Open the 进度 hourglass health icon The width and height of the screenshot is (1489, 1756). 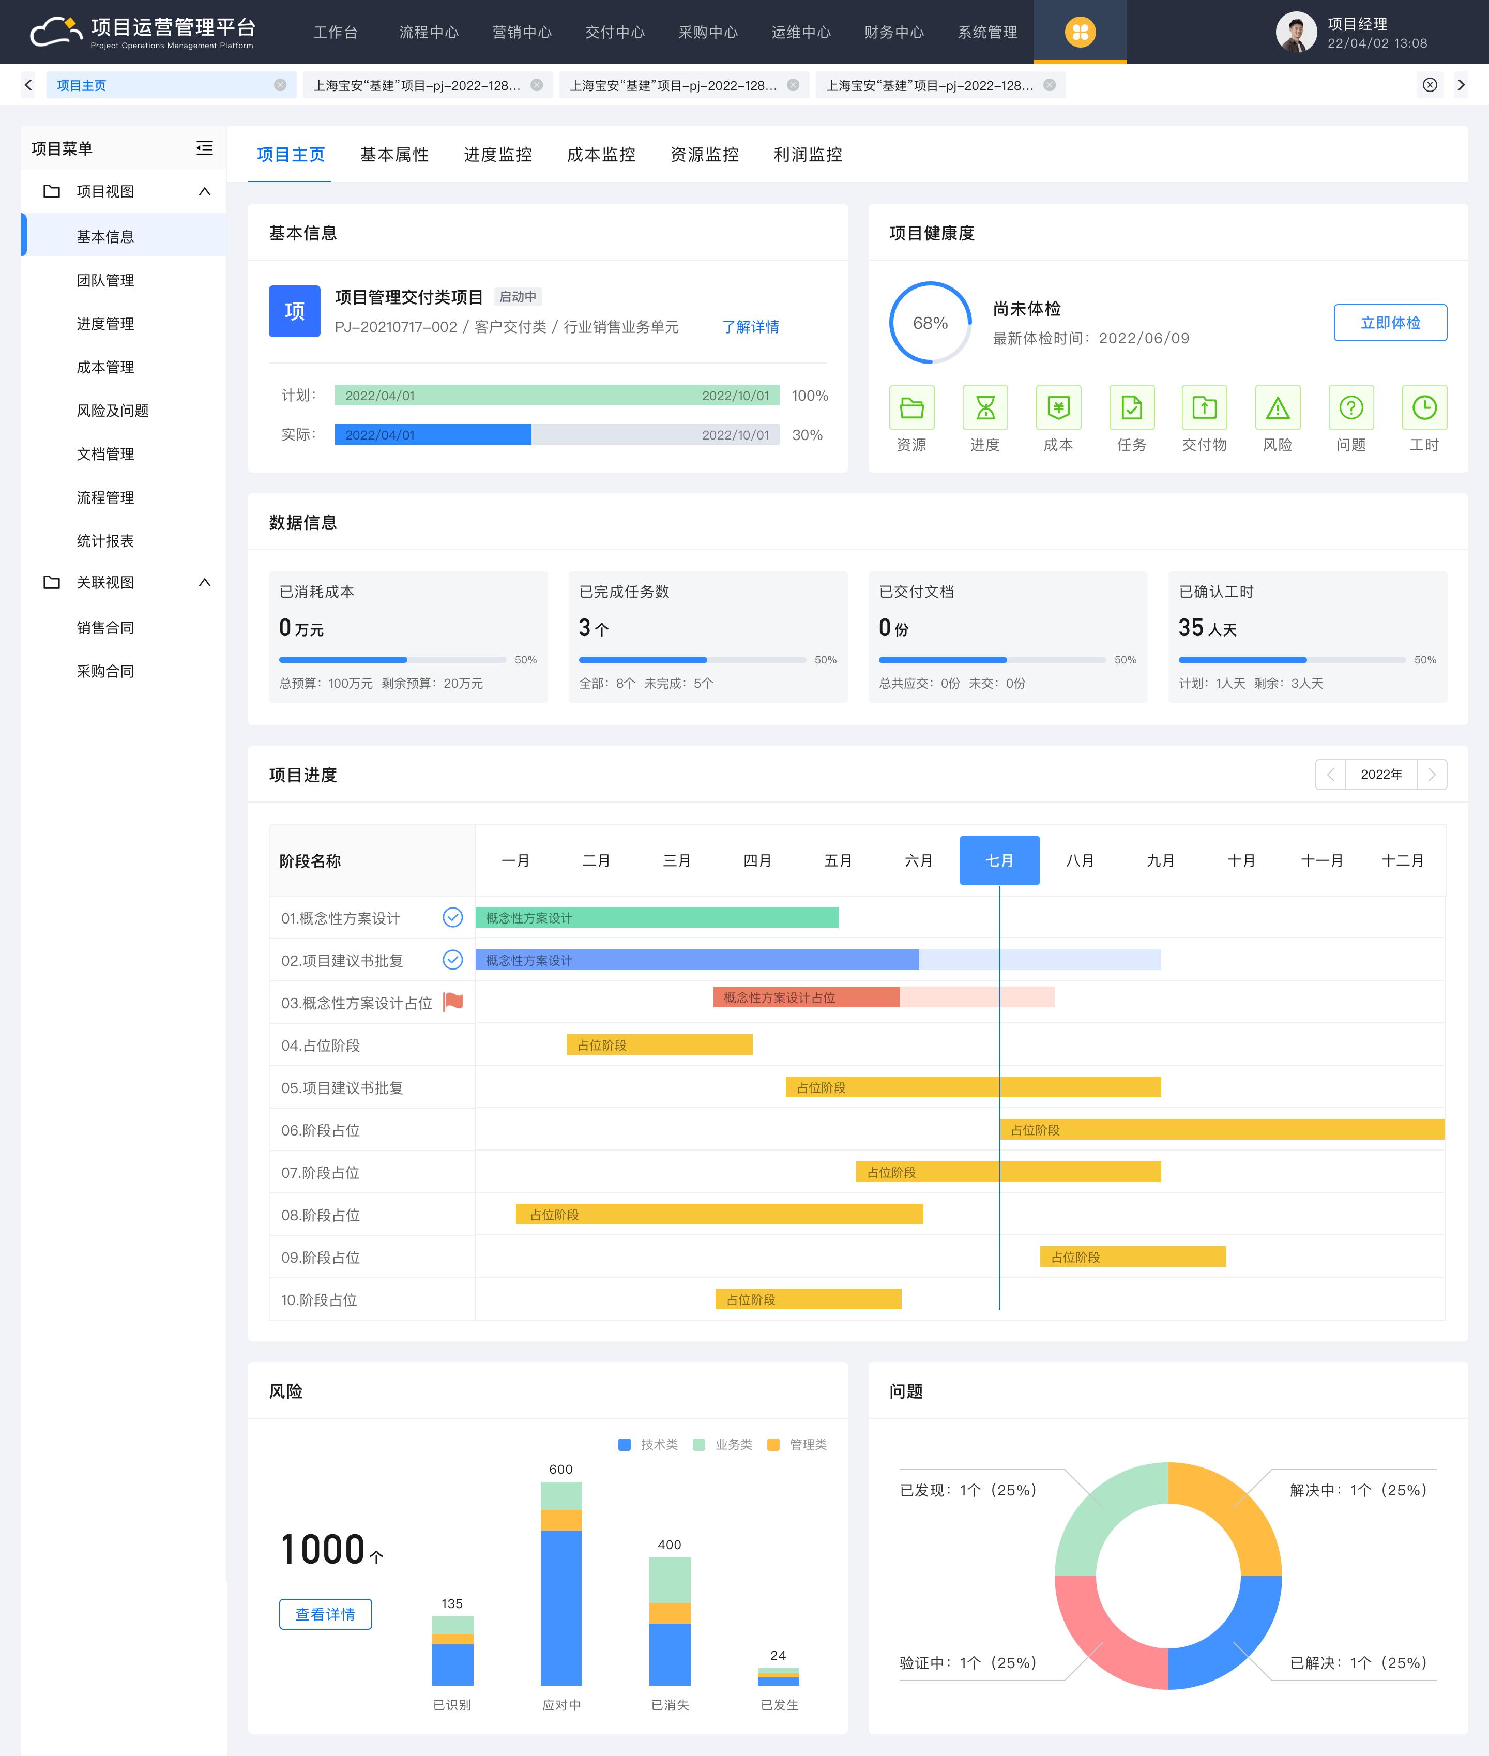(x=985, y=408)
